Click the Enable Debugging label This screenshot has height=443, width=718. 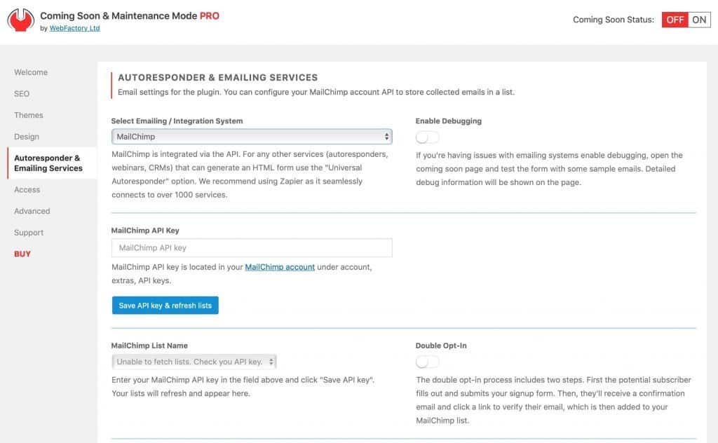449,121
